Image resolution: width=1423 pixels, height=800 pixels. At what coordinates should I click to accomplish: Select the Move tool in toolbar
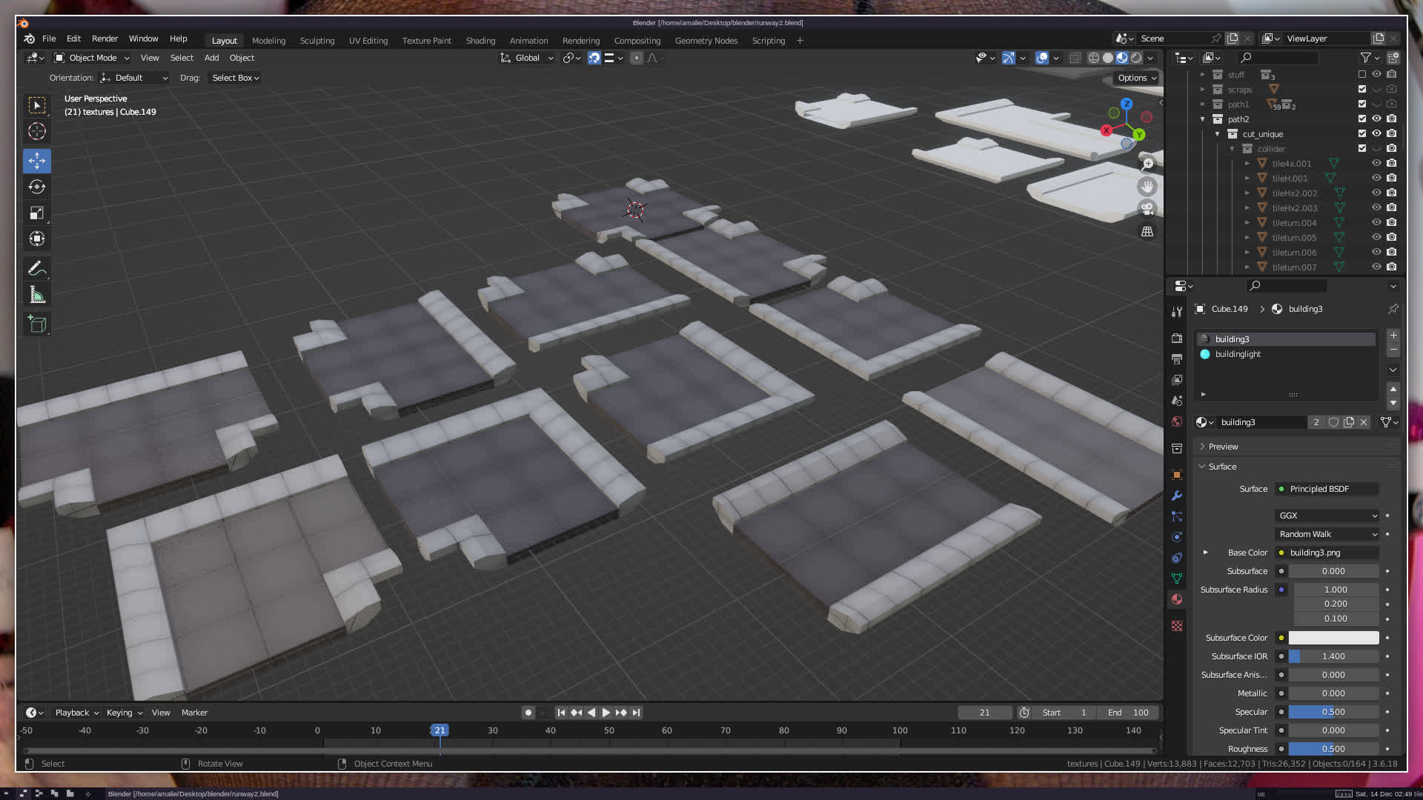point(36,161)
